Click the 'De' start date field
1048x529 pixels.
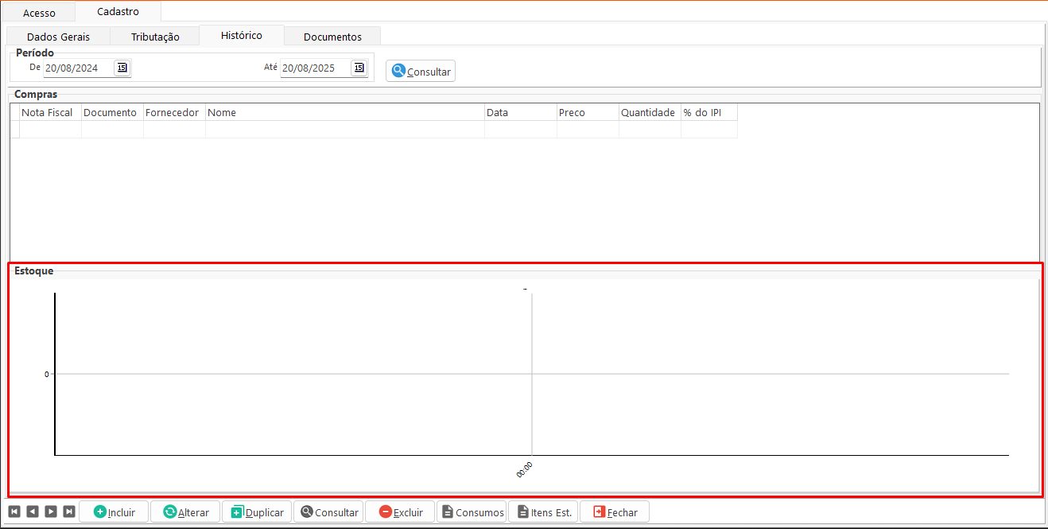pyautogui.click(x=77, y=68)
